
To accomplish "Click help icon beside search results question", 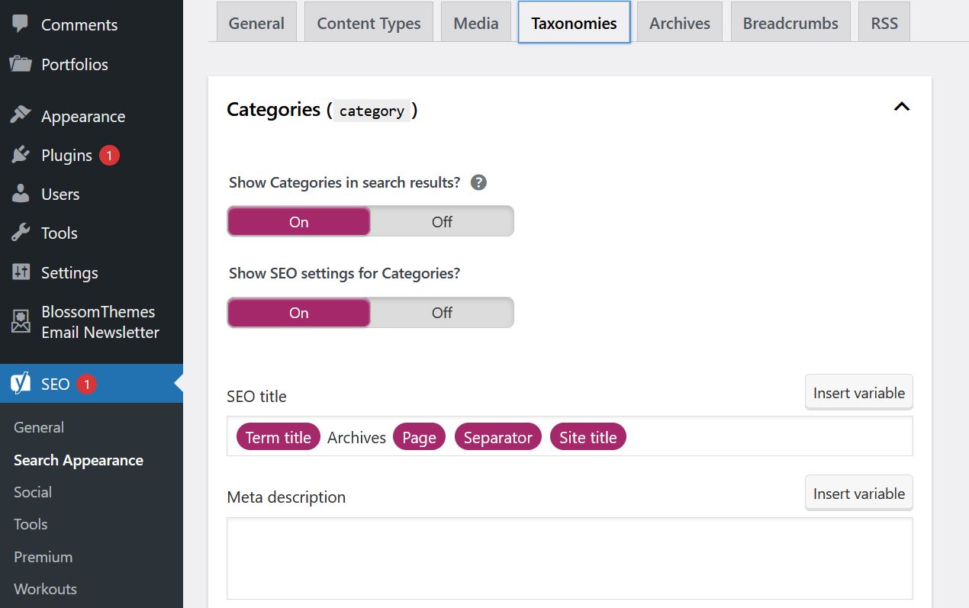I will coord(478,183).
